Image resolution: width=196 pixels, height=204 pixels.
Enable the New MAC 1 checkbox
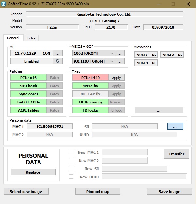click(71, 152)
